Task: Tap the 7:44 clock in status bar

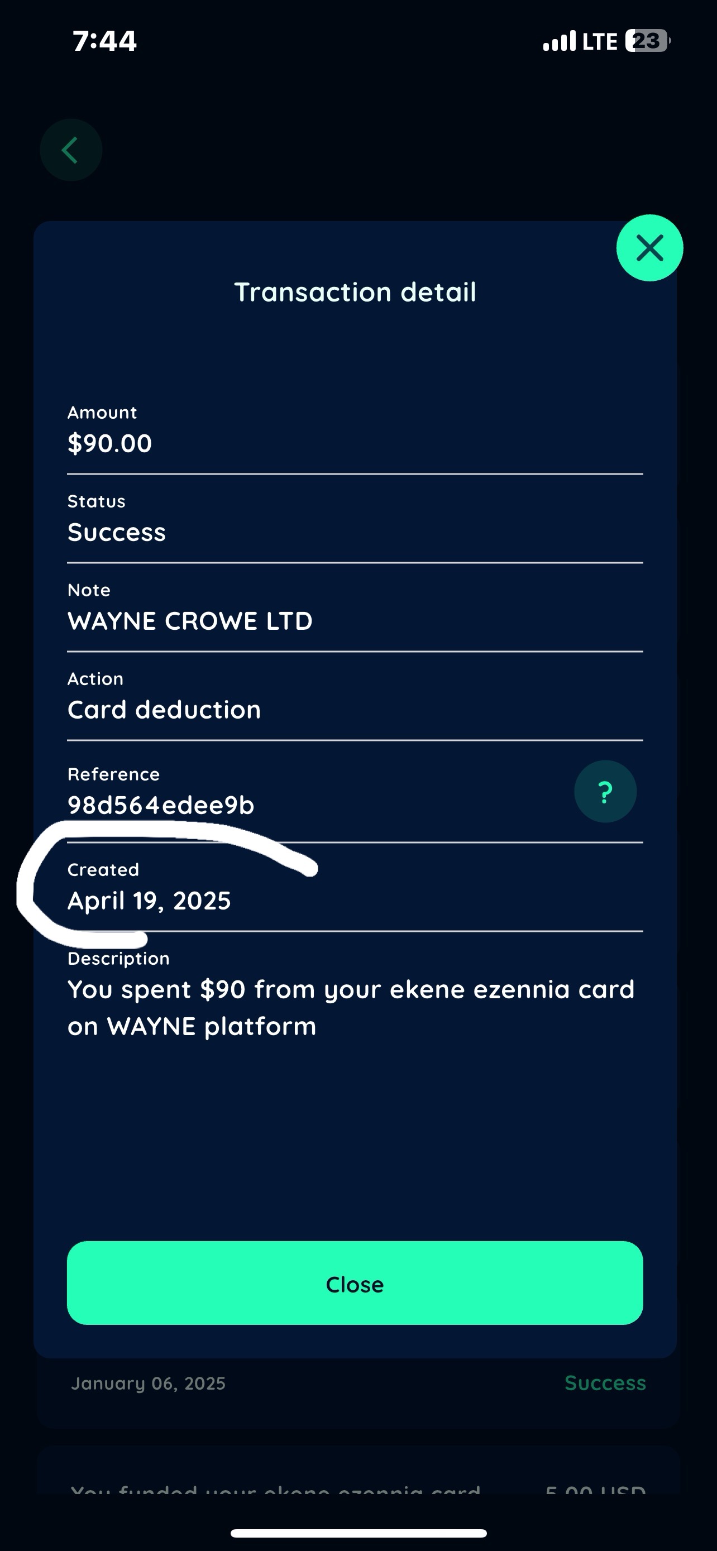Action: [105, 41]
